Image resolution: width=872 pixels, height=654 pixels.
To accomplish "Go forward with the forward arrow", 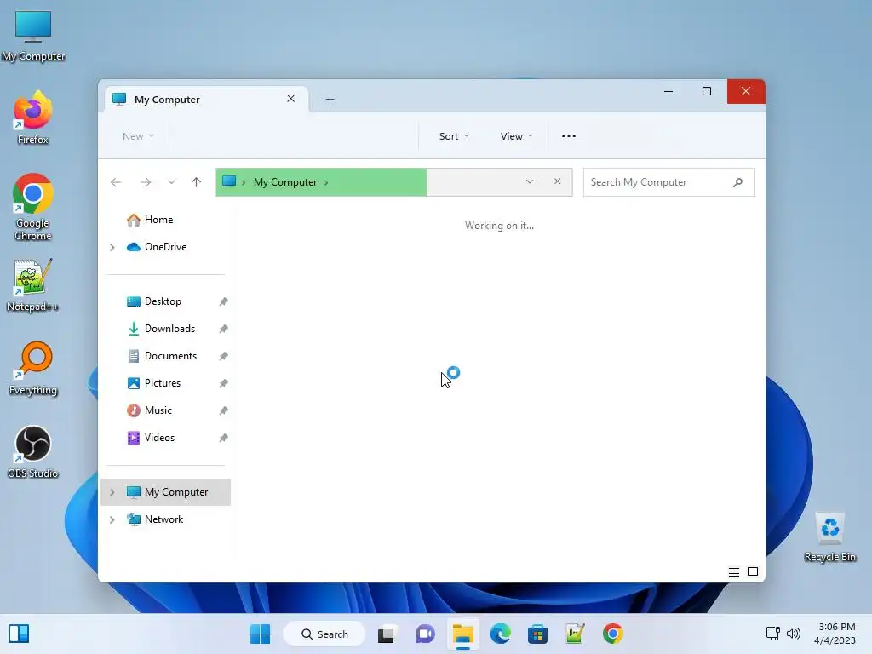I will [146, 182].
